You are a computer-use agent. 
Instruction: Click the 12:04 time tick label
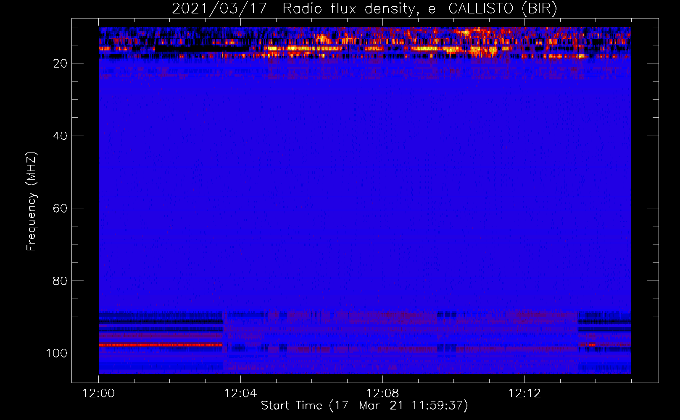coord(240,394)
